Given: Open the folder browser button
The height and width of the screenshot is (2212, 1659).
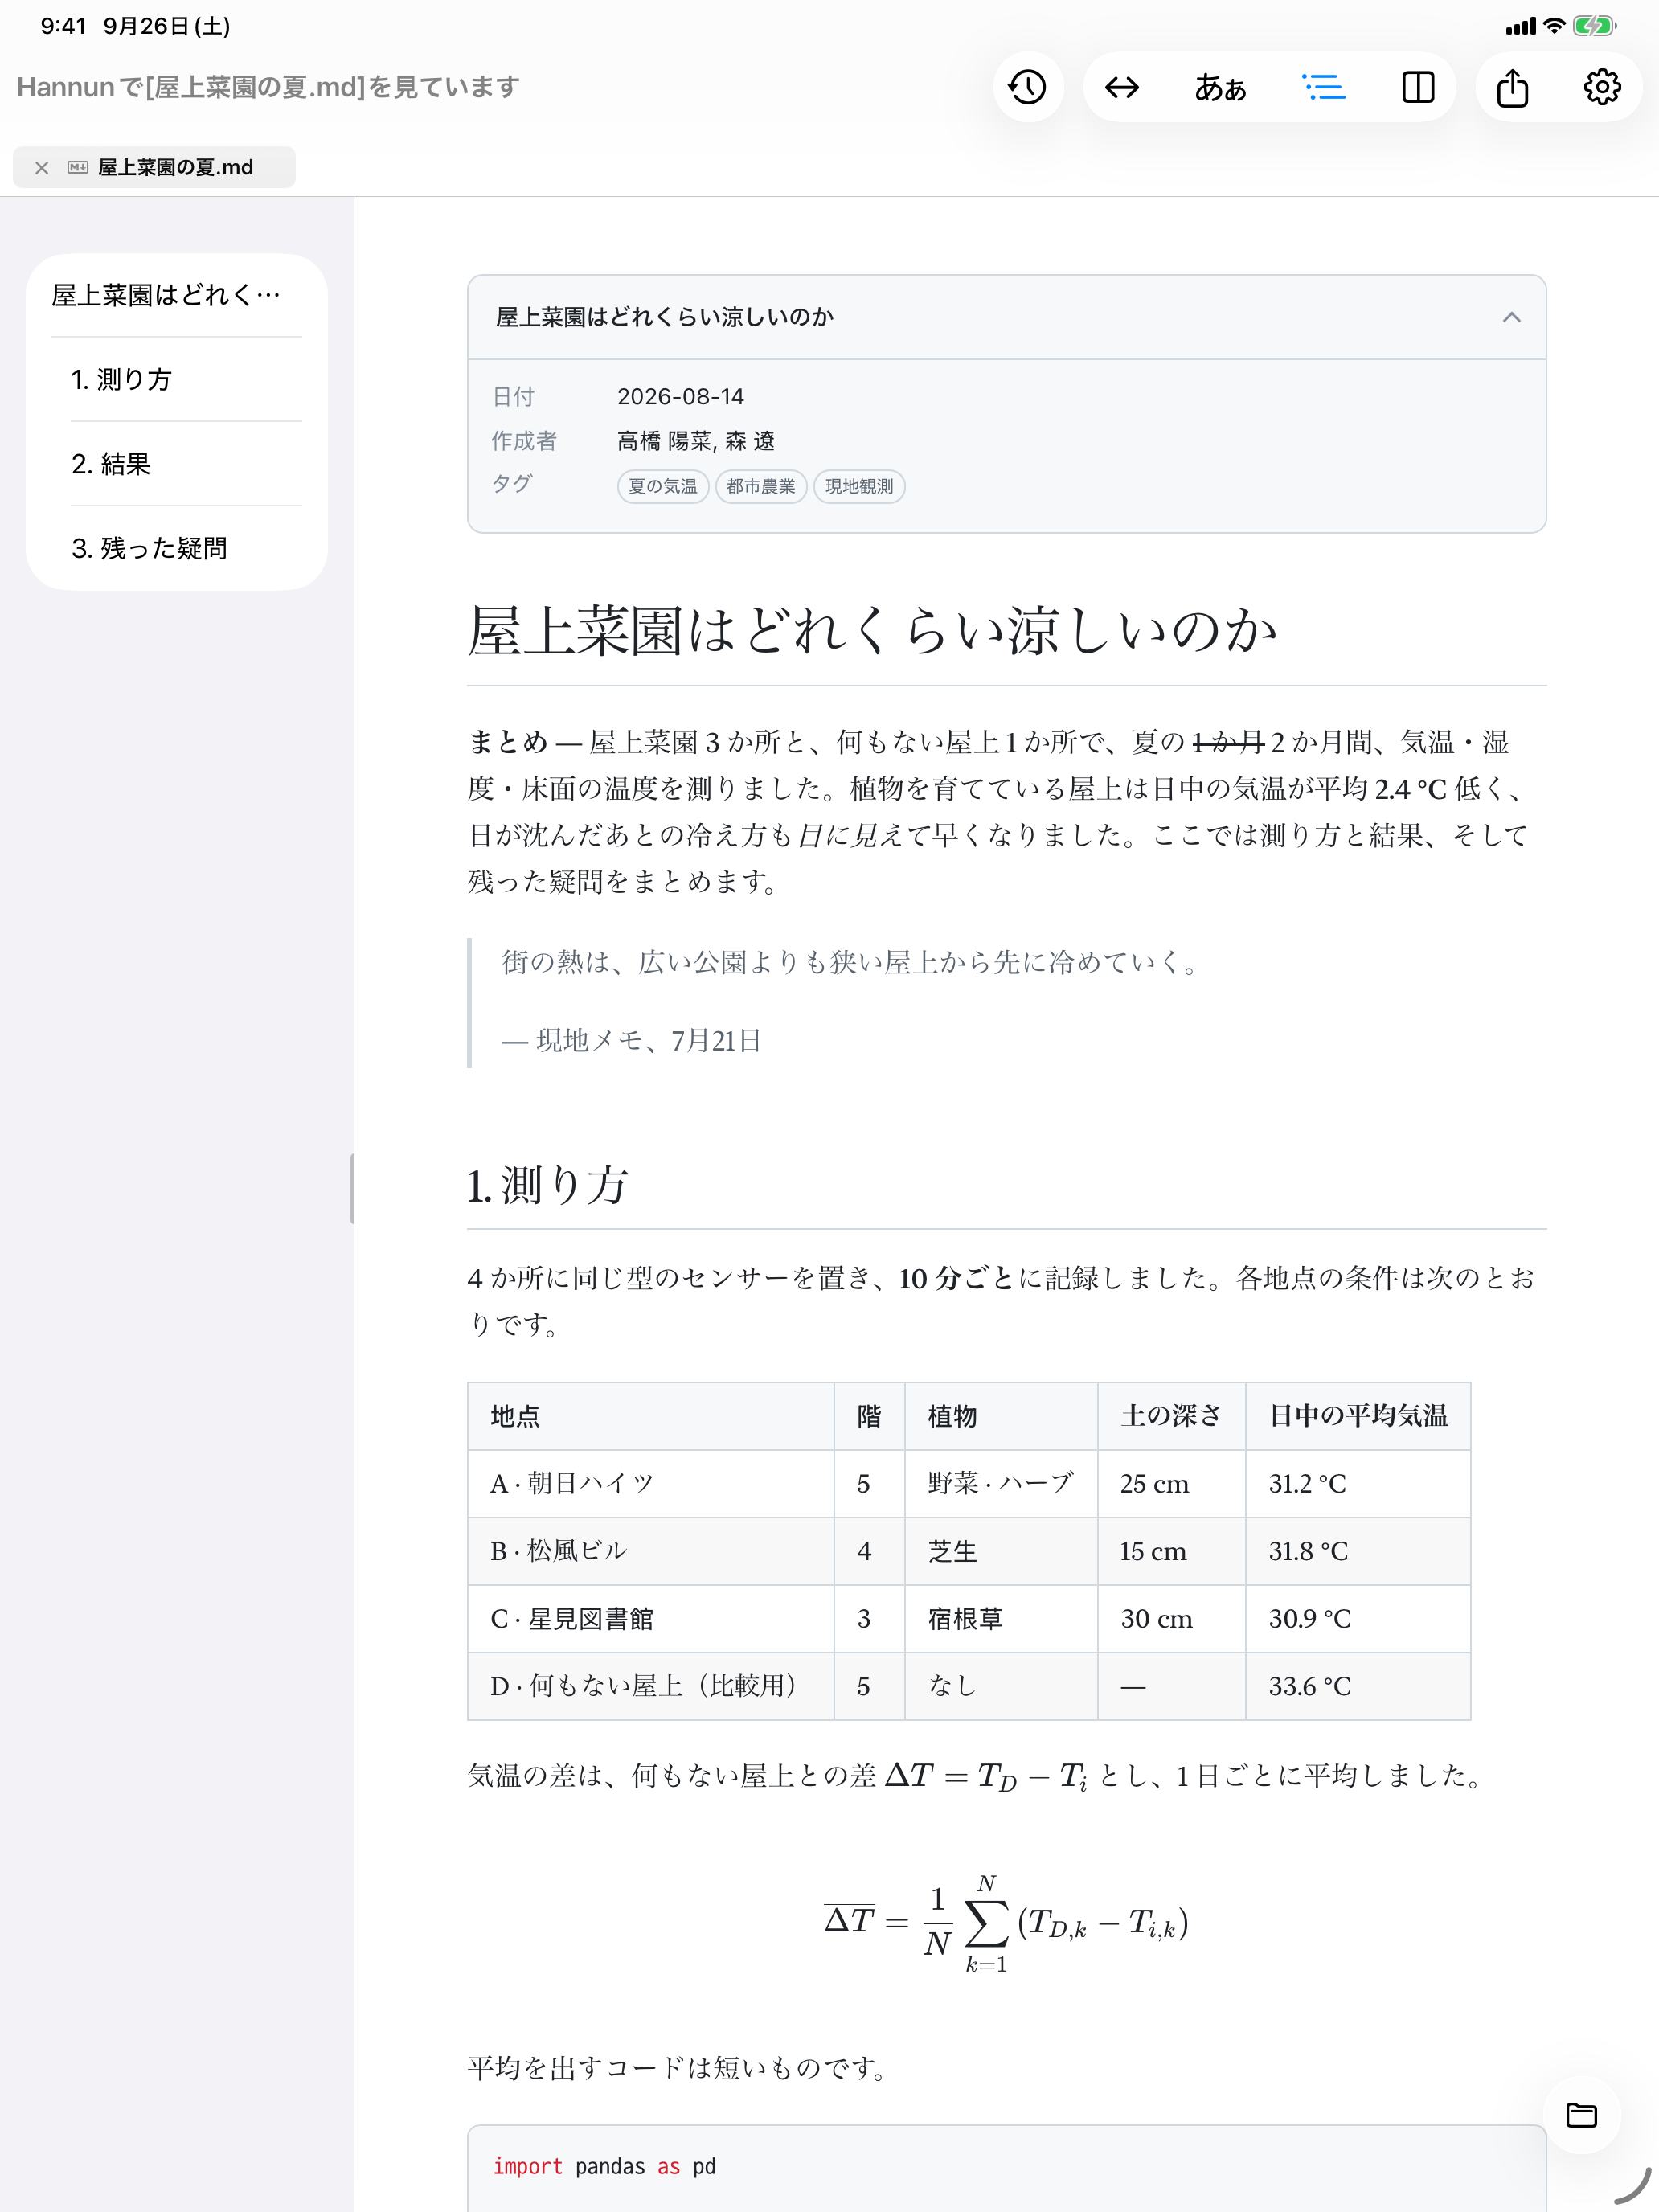Looking at the screenshot, I should pyautogui.click(x=1581, y=2115).
